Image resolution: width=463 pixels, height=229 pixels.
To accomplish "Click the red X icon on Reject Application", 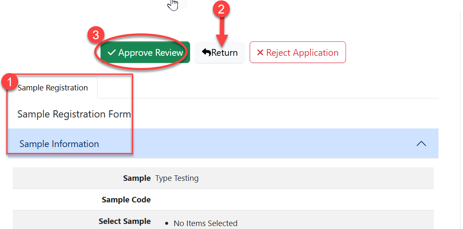I will coord(260,52).
